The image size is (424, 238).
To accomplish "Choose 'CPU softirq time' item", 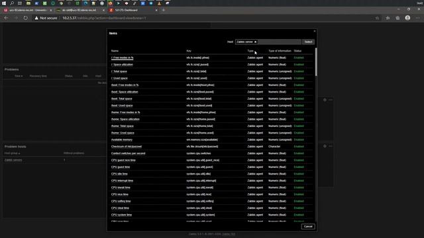I will tap(121, 201).
